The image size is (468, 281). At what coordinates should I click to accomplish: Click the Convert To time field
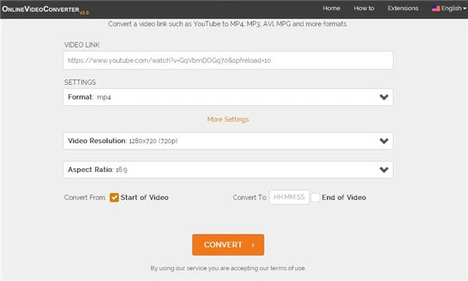tap(289, 197)
